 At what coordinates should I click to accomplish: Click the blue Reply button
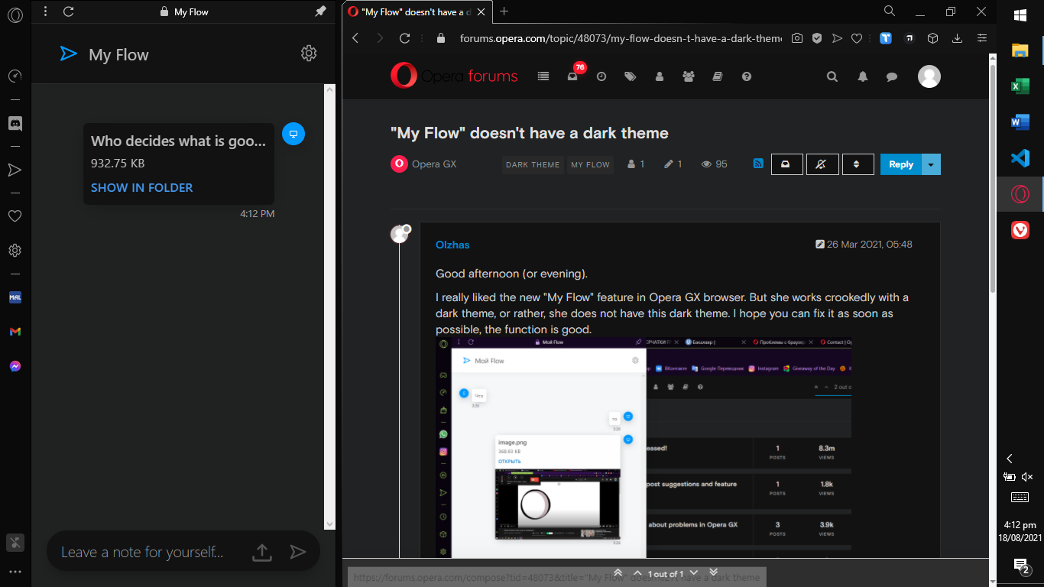point(901,164)
